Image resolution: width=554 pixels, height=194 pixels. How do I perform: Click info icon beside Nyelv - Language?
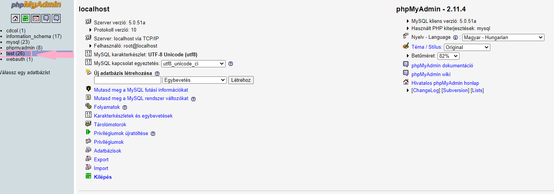click(455, 38)
